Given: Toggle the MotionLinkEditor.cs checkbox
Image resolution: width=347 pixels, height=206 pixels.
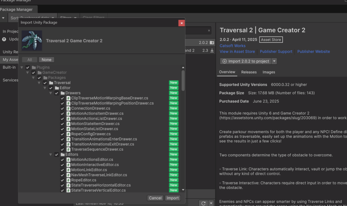Looking at the screenshot, I should [x=62, y=170].
